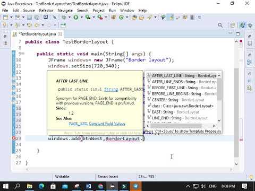
Task: Click the green Run button
Action: [76, 18]
